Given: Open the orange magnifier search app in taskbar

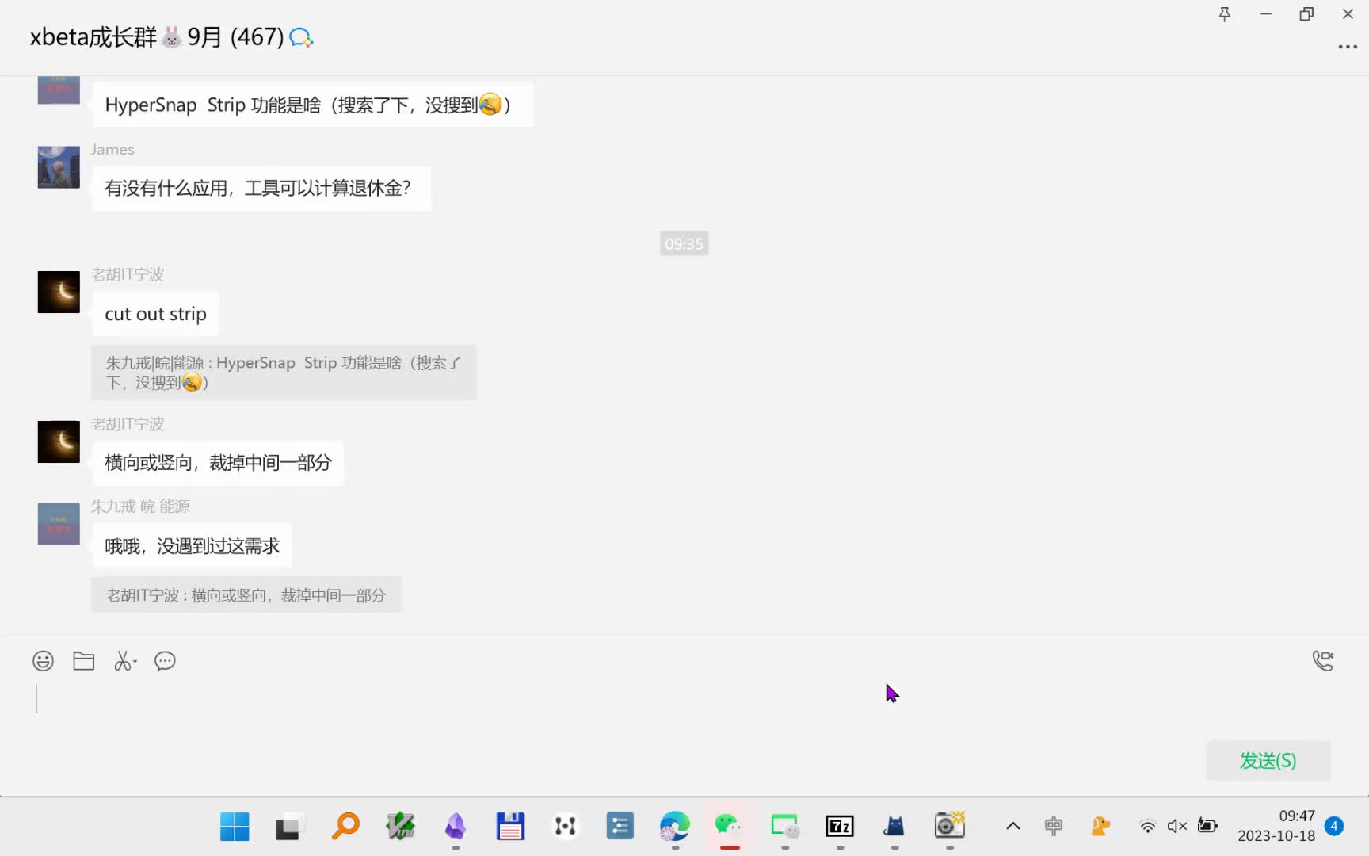Looking at the screenshot, I should (x=345, y=827).
